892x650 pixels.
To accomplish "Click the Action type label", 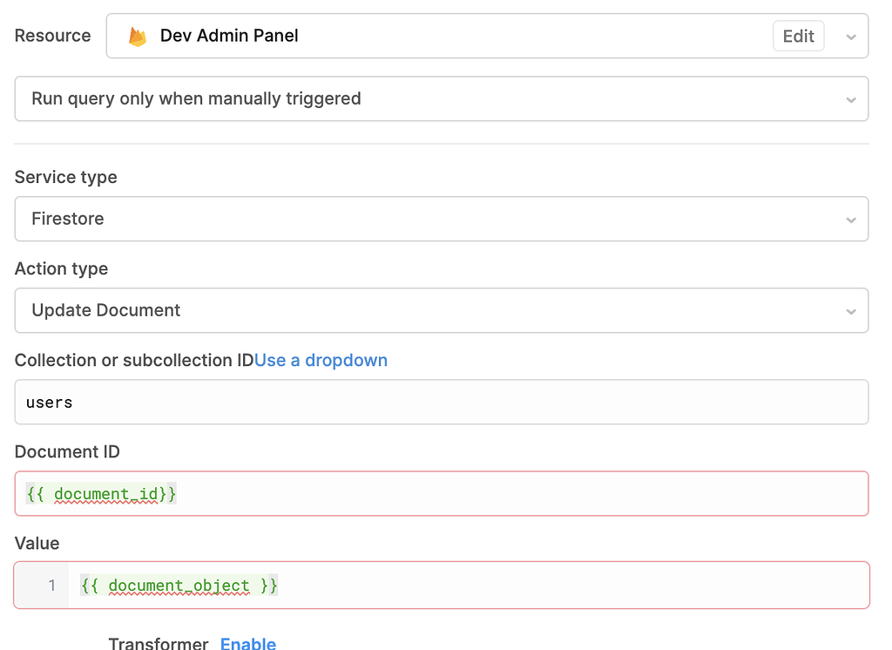I will point(61,268).
